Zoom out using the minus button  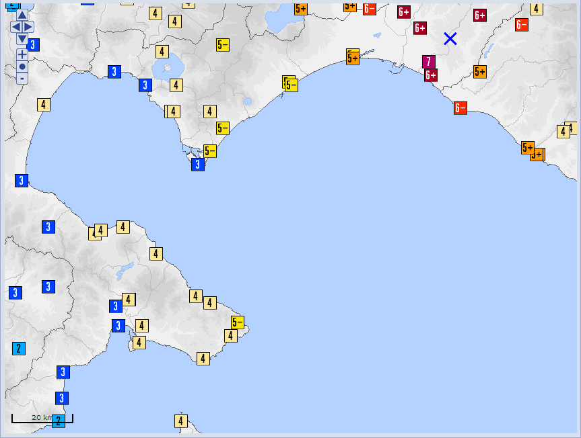(x=22, y=79)
